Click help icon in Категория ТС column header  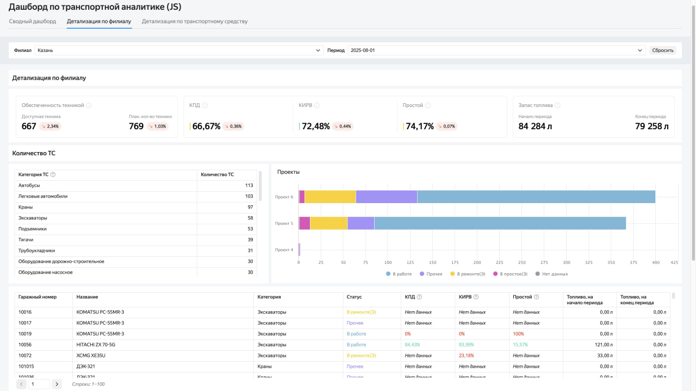coord(53,175)
